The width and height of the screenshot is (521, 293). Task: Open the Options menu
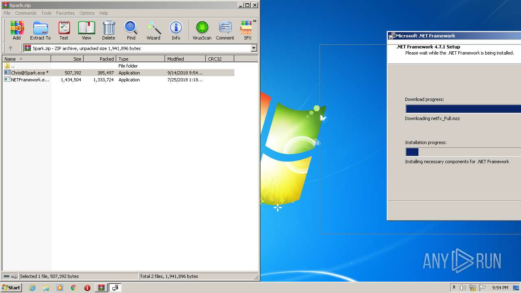(x=87, y=13)
